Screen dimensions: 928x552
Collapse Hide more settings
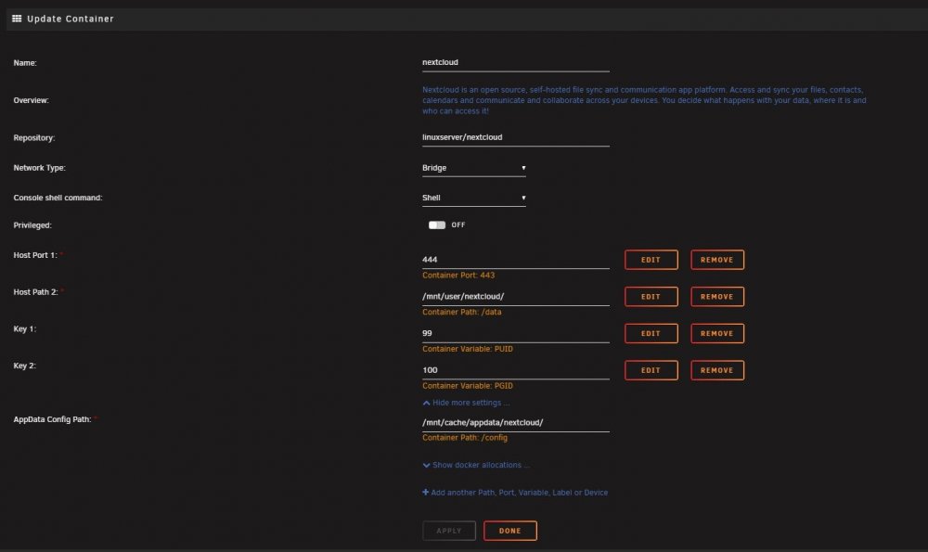467,403
